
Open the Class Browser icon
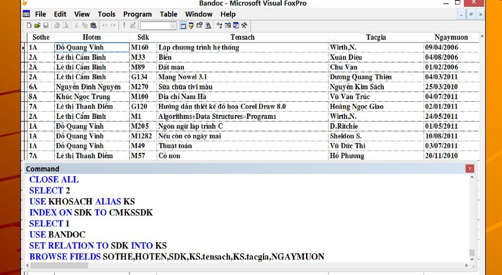point(219,25)
